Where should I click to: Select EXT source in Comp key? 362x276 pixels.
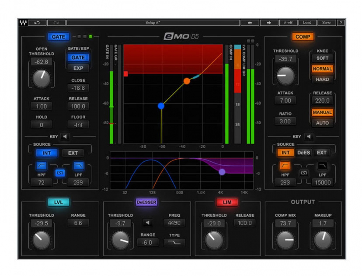[322, 153]
